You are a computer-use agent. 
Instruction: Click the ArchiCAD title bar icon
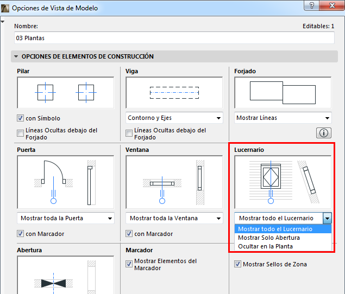[x=5, y=8]
